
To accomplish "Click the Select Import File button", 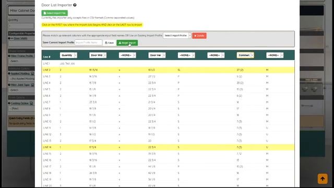I will (54, 13).
